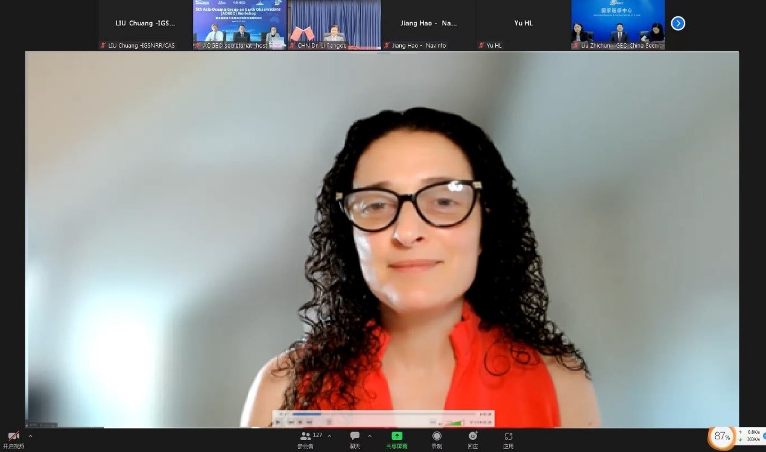Click the green share screen button

397,439
